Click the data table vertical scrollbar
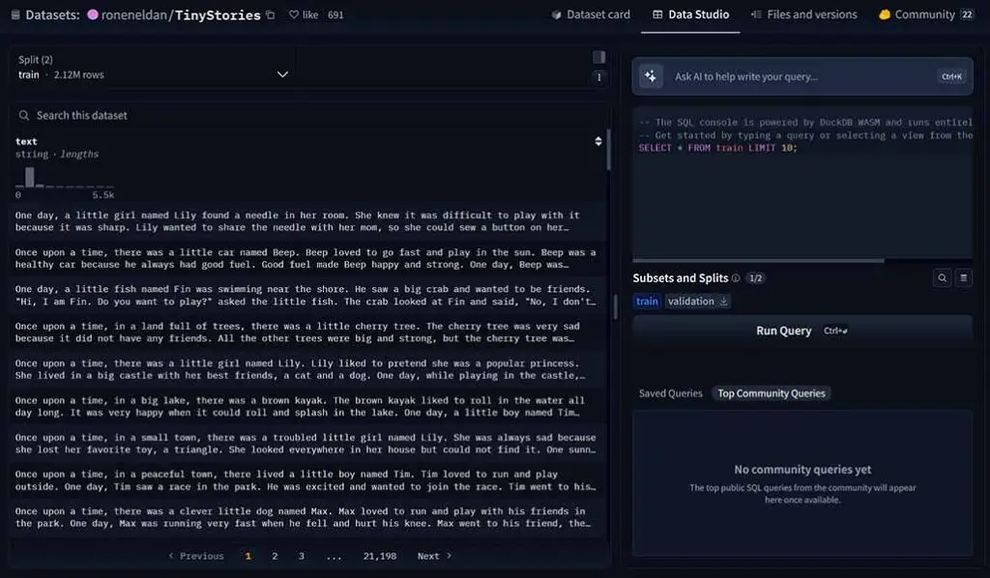The width and height of the screenshot is (990, 578). click(609, 150)
